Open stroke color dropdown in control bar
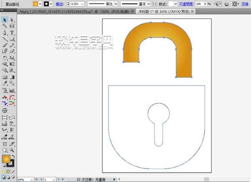Image resolution: width=251 pixels, height=182 pixels. (51, 4)
